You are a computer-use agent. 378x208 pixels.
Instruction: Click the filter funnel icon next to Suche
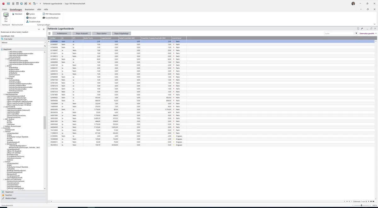(x=356, y=33)
